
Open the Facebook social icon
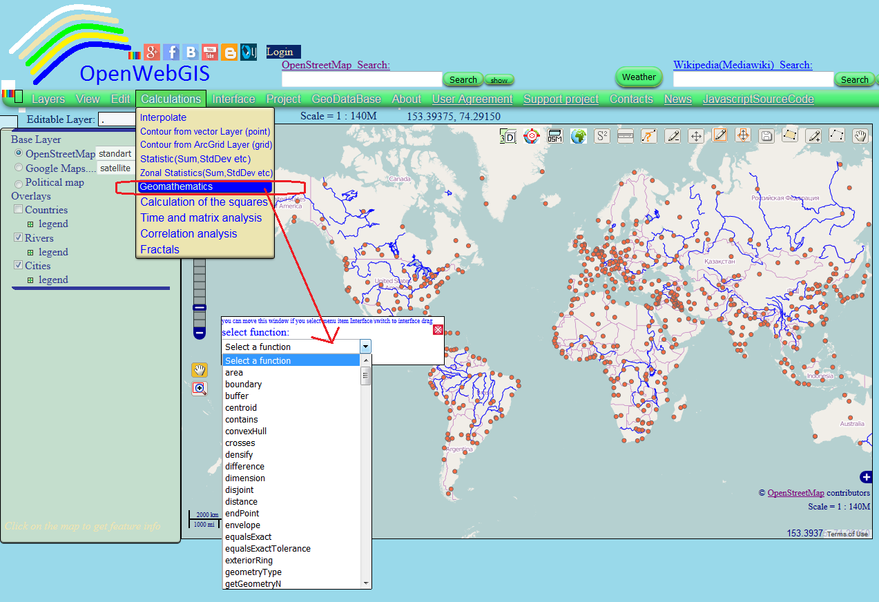[171, 52]
